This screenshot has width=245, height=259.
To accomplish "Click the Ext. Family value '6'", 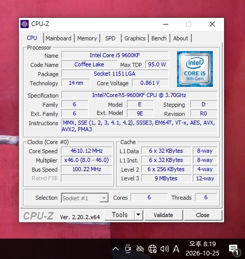I will pos(75,113).
